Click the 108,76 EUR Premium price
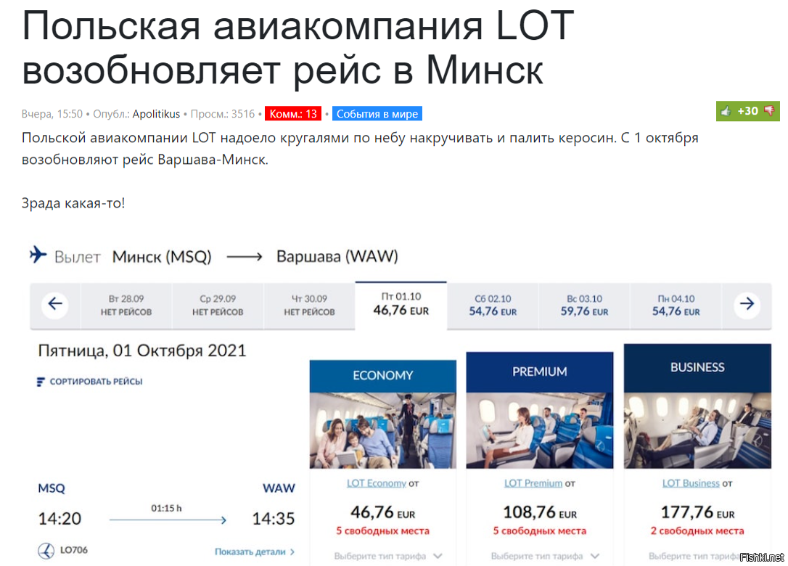 click(540, 513)
